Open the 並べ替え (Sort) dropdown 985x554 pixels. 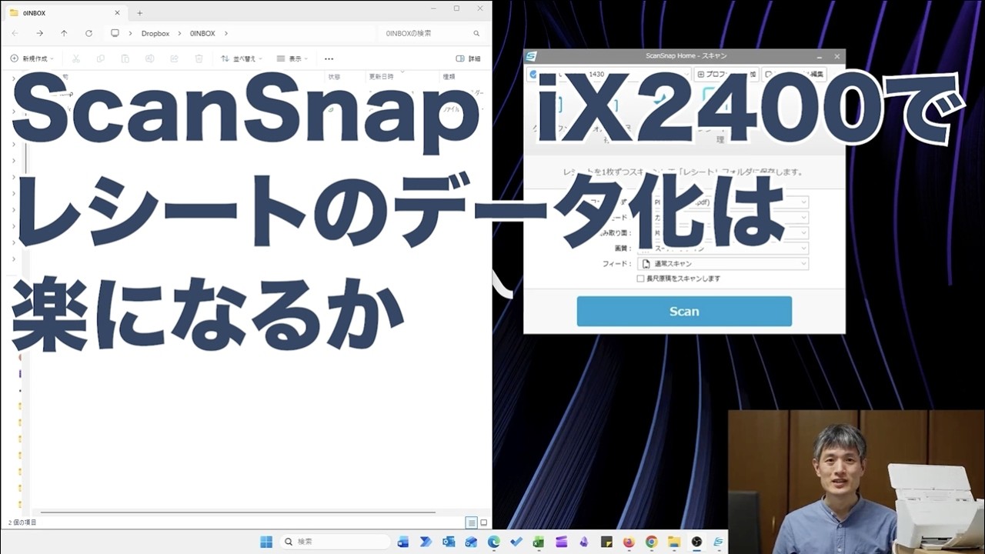(x=242, y=58)
